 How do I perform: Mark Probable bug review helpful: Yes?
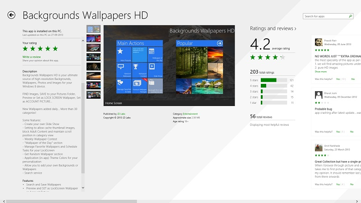click(338, 132)
